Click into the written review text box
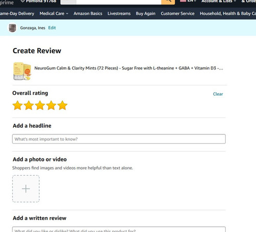 tap(119, 229)
